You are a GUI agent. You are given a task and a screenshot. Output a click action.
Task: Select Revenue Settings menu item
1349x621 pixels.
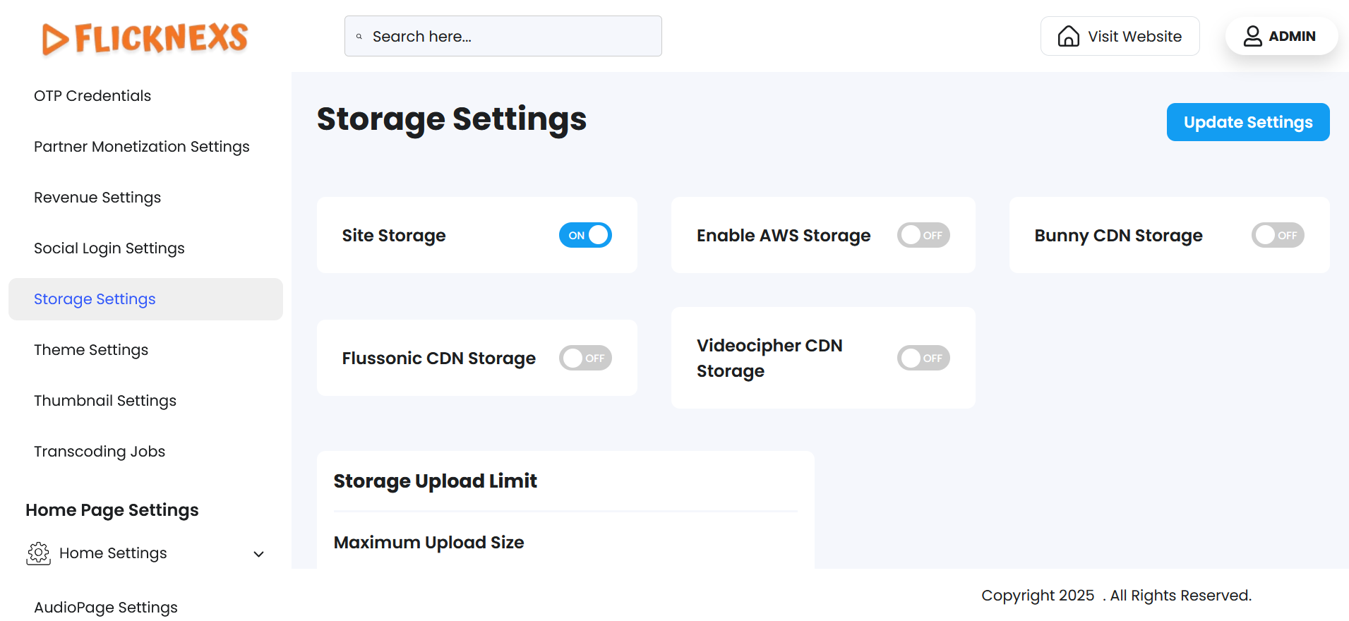tap(97, 198)
